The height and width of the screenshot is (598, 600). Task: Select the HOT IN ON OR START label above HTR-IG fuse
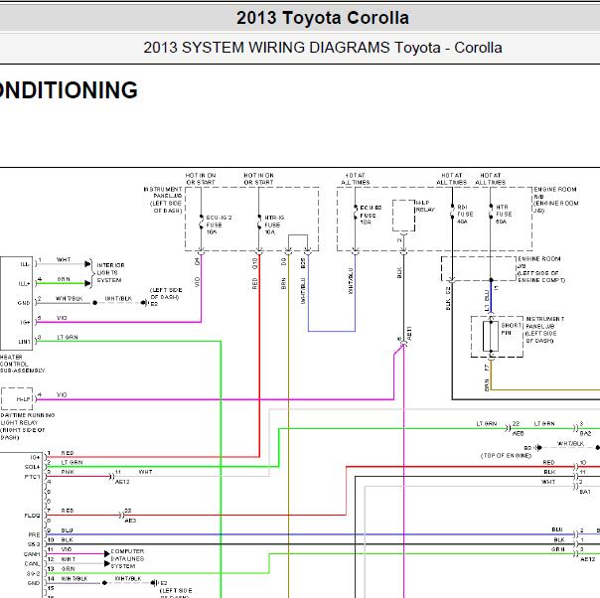[x=258, y=179]
